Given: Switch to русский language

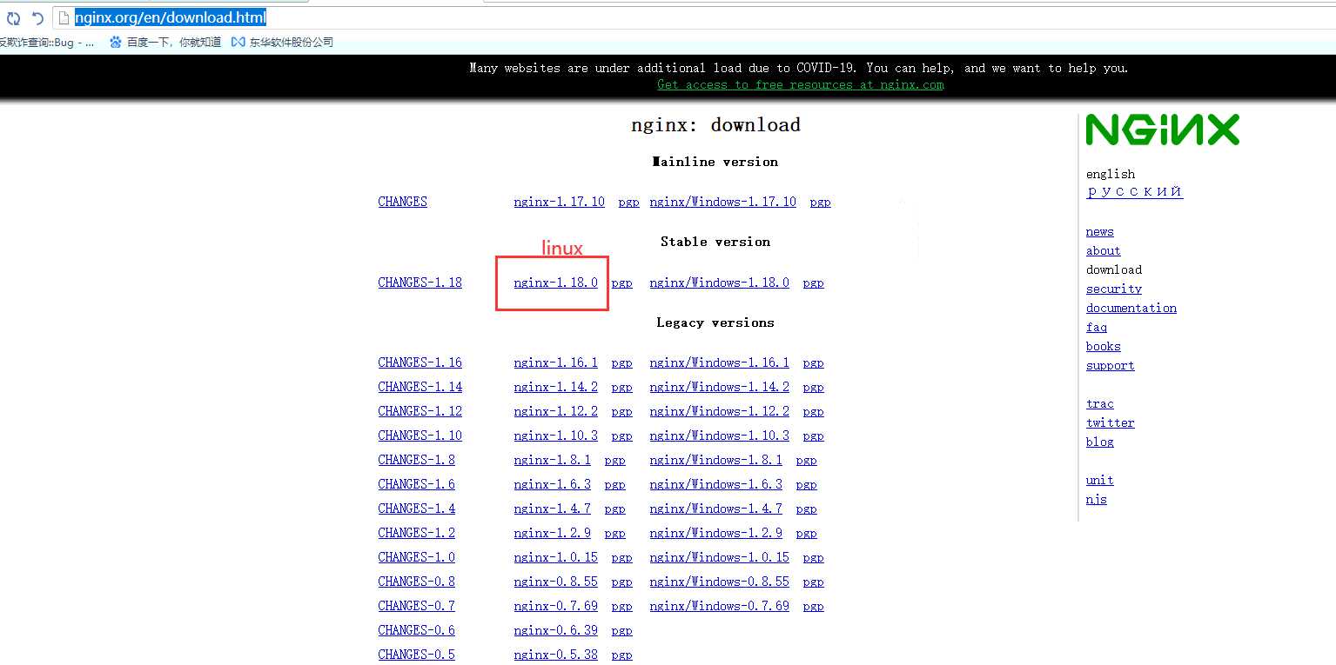Looking at the screenshot, I should (x=1134, y=191).
